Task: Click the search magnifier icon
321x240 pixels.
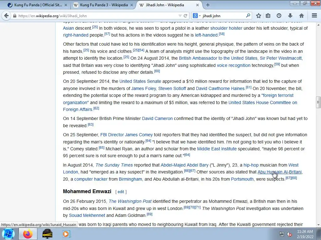Action: coord(248,16)
